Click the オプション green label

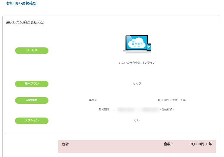tap(32, 120)
